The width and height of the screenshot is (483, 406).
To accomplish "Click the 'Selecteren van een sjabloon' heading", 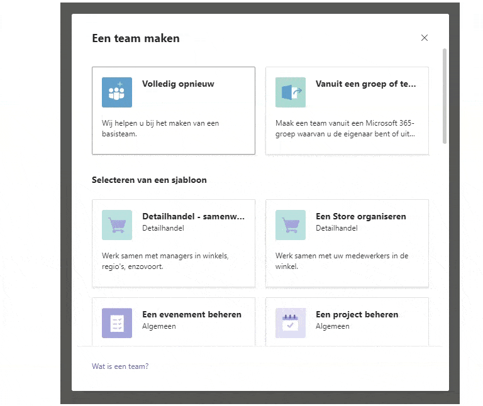I will 149,180.
